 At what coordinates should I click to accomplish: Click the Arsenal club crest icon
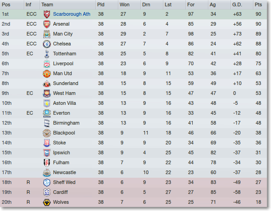(47, 24)
